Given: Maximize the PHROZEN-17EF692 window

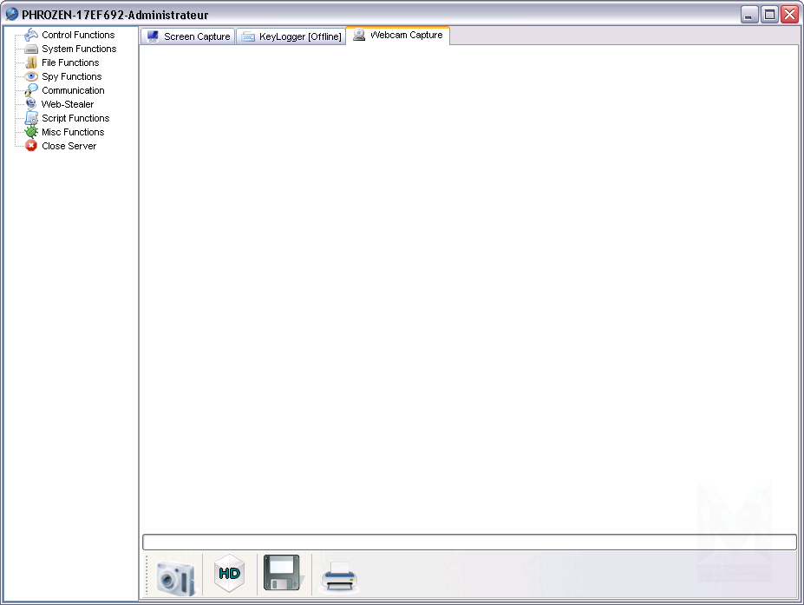Looking at the screenshot, I should pyautogui.click(x=769, y=15).
